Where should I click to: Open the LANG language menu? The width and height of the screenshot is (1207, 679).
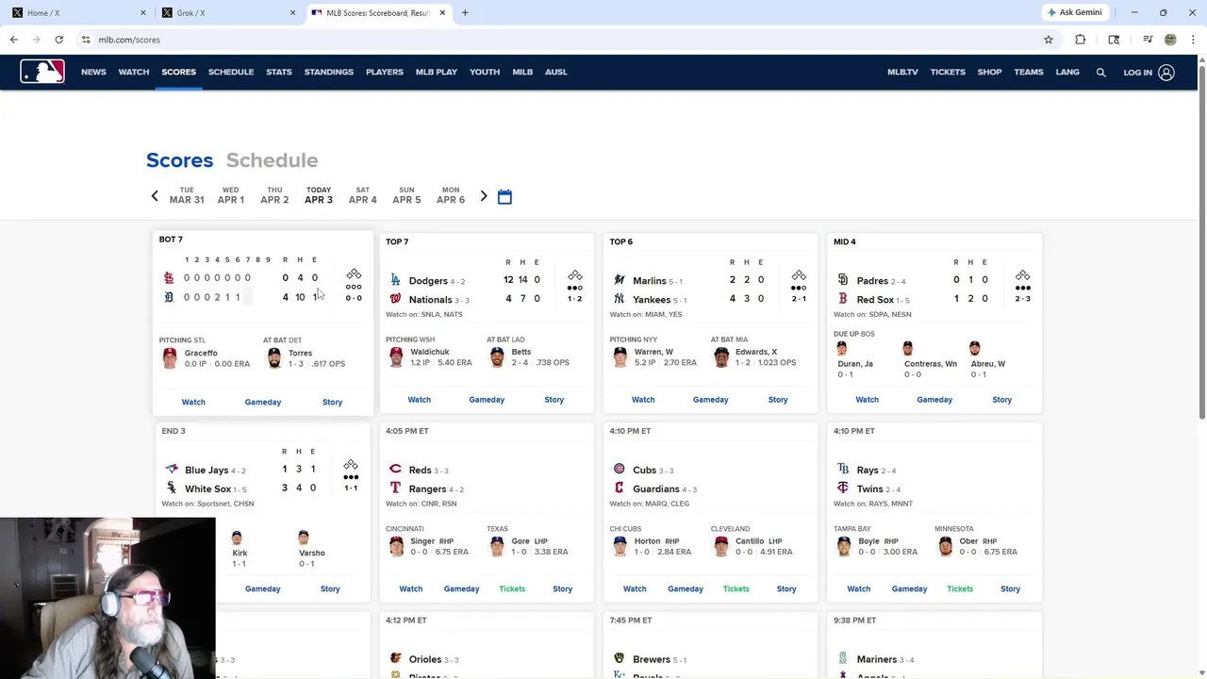point(1067,72)
